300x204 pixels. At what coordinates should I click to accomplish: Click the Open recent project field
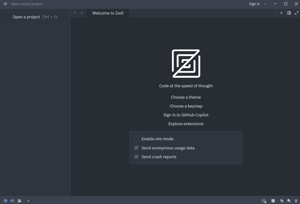[27, 4]
